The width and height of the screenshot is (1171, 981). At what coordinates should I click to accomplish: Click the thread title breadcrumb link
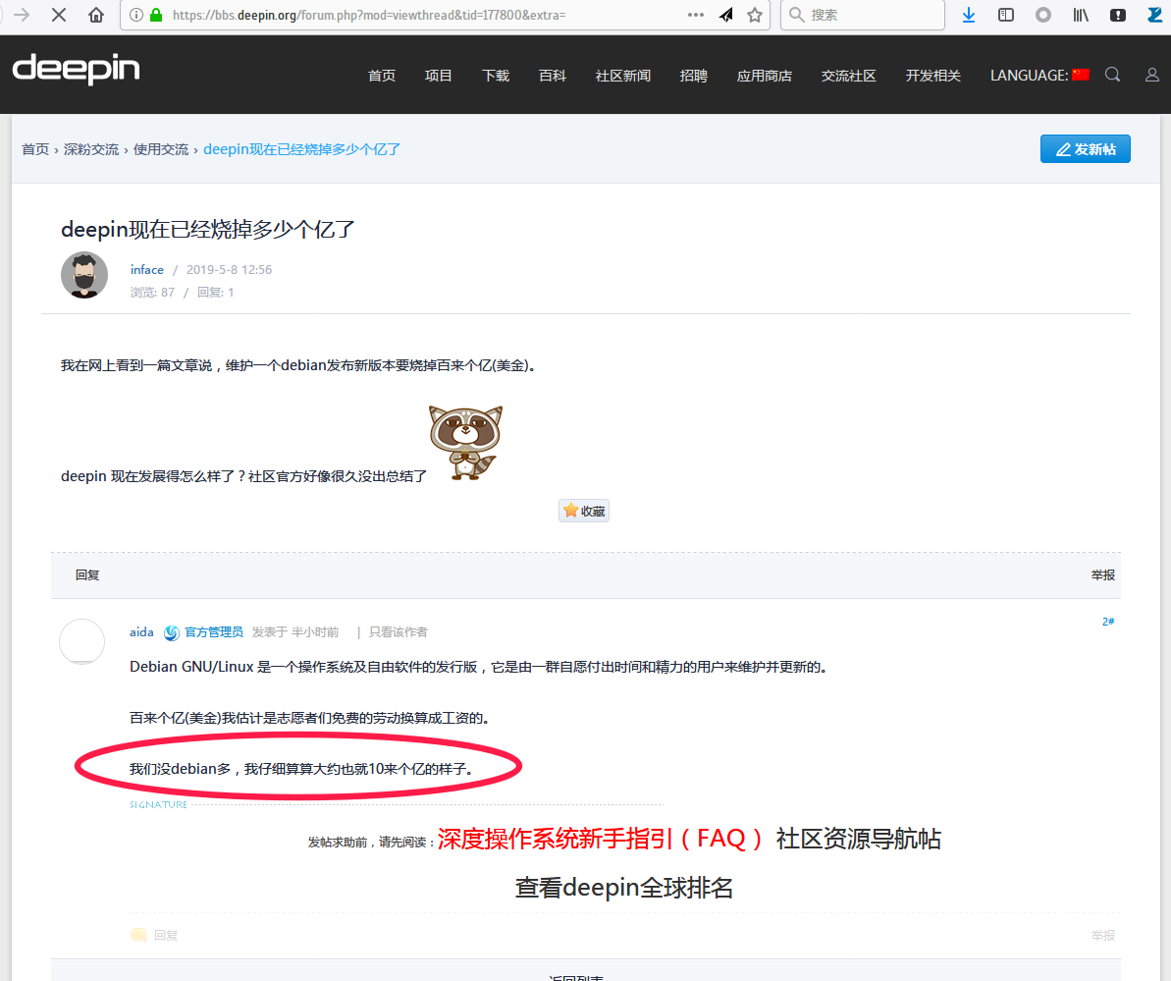click(301, 149)
